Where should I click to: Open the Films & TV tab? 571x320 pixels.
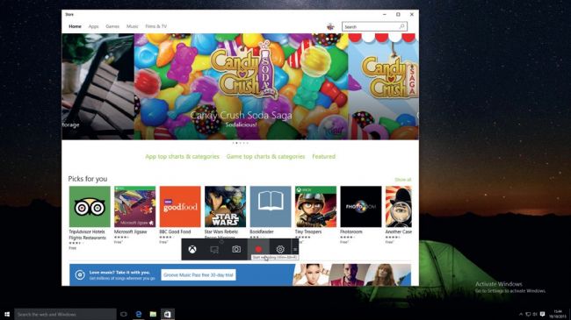pos(155,26)
